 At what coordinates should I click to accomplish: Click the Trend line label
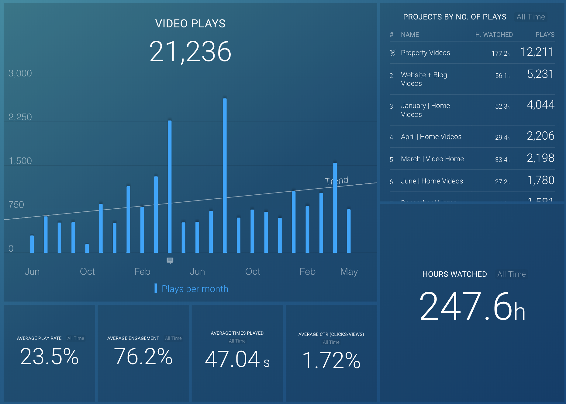click(336, 180)
